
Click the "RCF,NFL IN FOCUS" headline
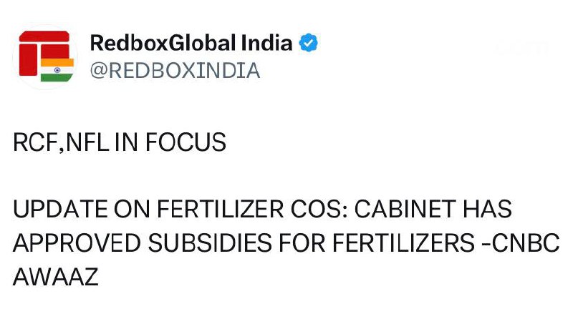[x=120, y=143]
